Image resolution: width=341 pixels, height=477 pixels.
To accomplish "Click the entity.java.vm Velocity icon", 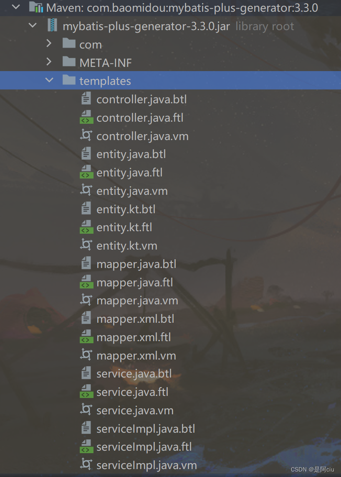I will (x=86, y=190).
